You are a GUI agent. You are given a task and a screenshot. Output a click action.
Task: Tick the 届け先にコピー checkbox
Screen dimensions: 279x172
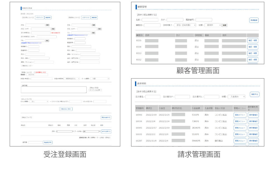pyautogui.click(x=22, y=66)
